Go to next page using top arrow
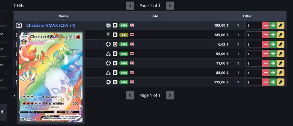Screen dimensions: 293x126 pos(170,6)
